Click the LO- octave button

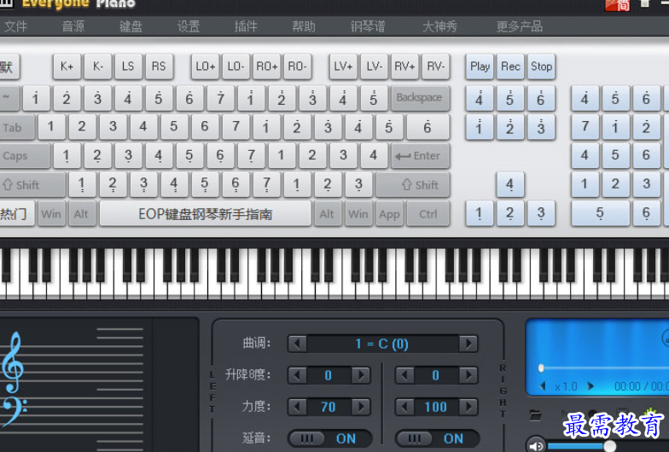(236, 67)
